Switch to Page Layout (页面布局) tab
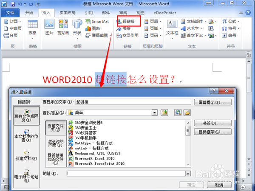The width and height of the screenshot is (255, 191). pos(67,13)
